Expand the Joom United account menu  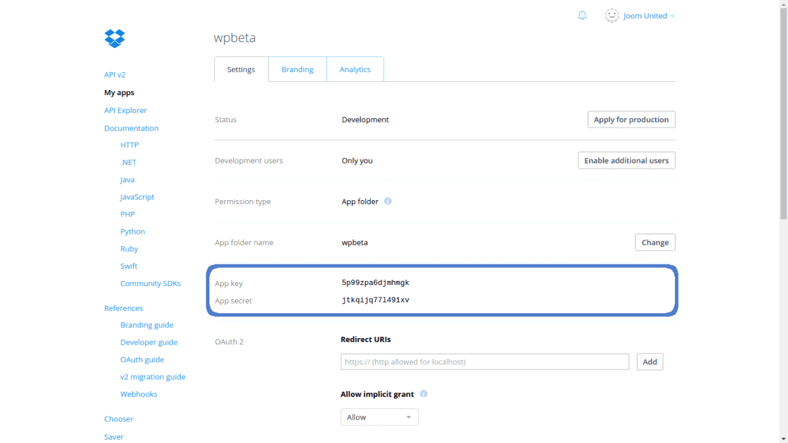649,16
